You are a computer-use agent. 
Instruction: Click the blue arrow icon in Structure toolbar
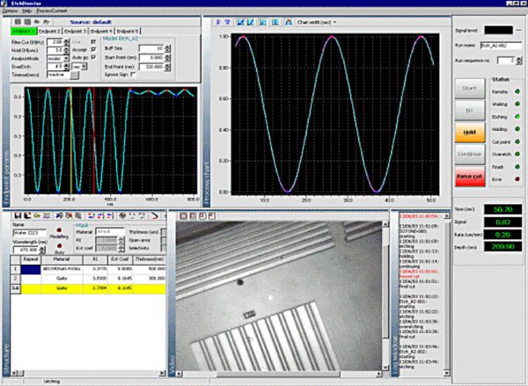pyautogui.click(x=59, y=215)
